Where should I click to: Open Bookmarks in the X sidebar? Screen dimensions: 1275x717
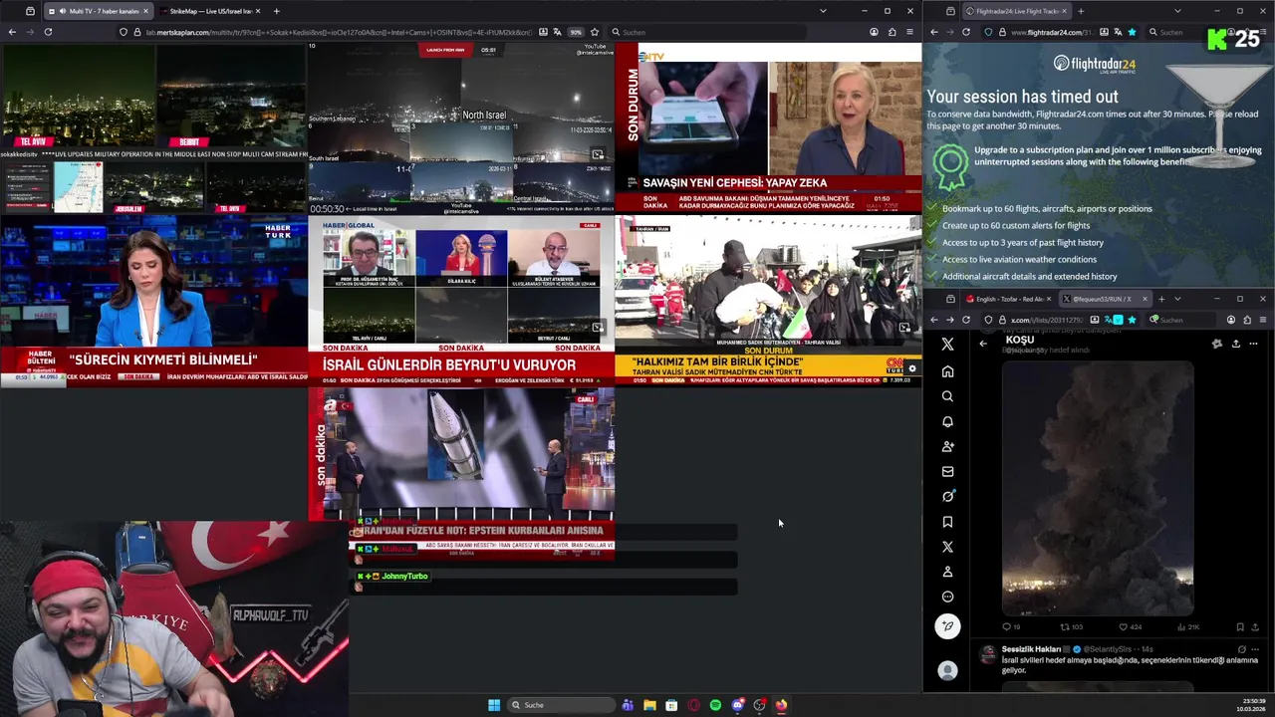(x=947, y=522)
